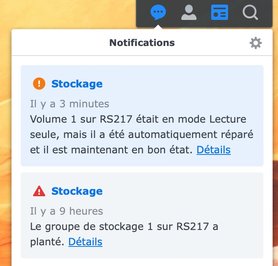This screenshot has height=266, width=278.
Task: Click the "Le groupe de stockage 1" message
Action: 124,227
